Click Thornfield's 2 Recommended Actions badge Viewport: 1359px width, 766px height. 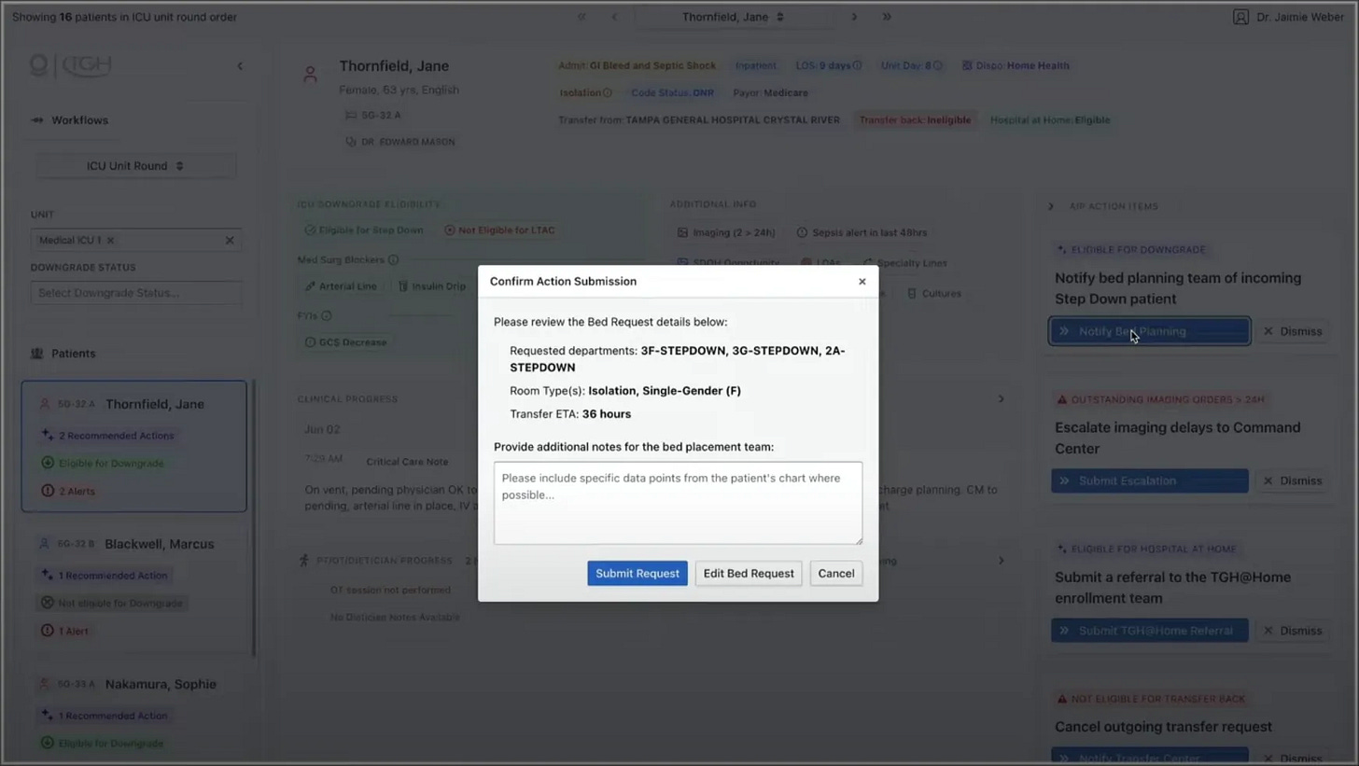coord(107,436)
